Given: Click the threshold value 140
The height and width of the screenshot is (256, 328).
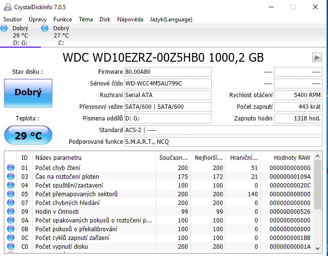Looking at the screenshot, I should [253, 194].
